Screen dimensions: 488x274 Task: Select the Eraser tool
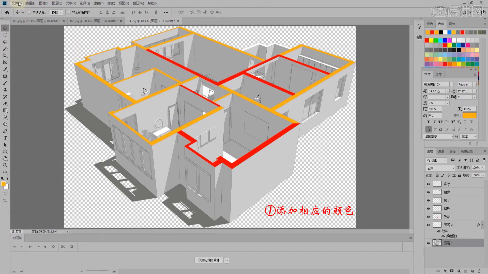[x=5, y=104]
